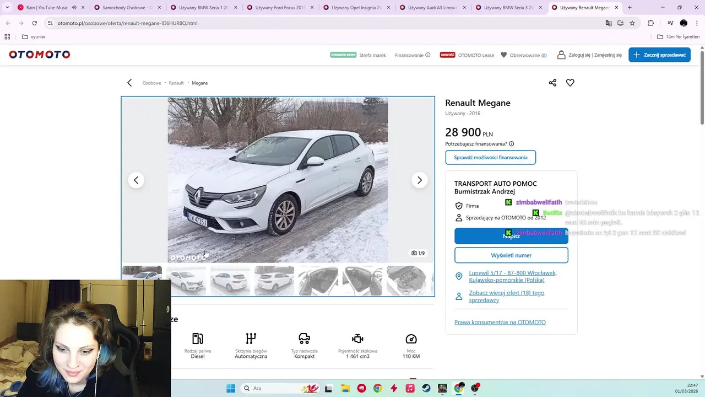The height and width of the screenshot is (397, 705).
Task: Click the 1/9 photo counter
Action: (x=418, y=253)
